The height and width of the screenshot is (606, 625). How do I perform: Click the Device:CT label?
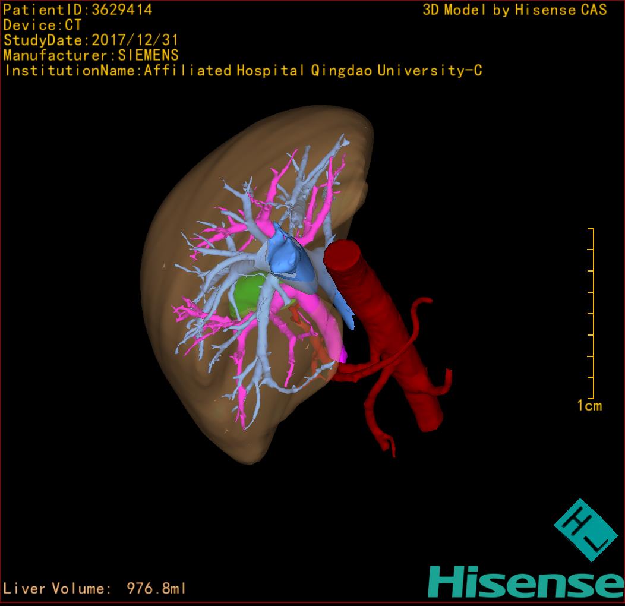pyautogui.click(x=42, y=25)
